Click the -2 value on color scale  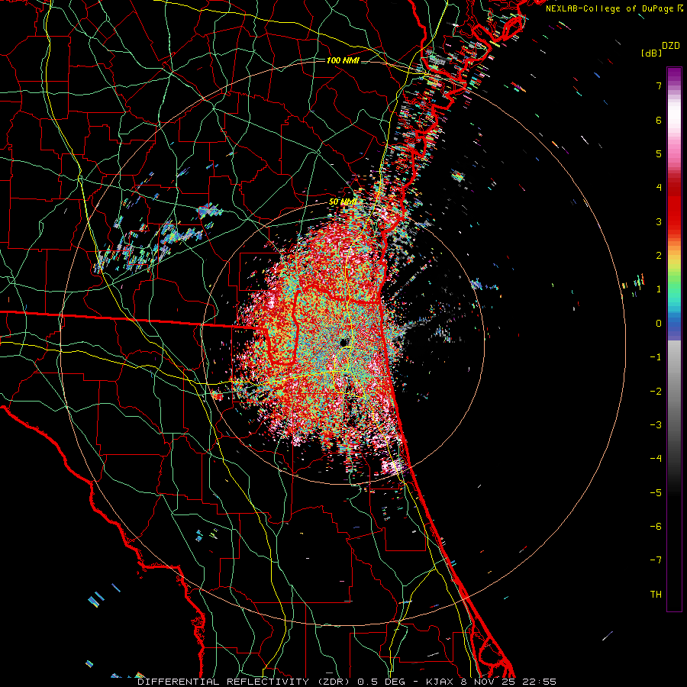(x=656, y=392)
